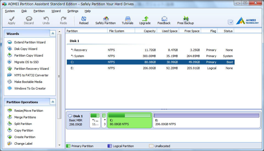The width and height of the screenshot is (264, 151).
Task: Select Copy Partition operation
Action: coord(24,130)
